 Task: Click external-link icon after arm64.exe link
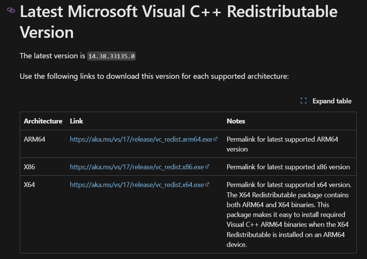[216, 139]
